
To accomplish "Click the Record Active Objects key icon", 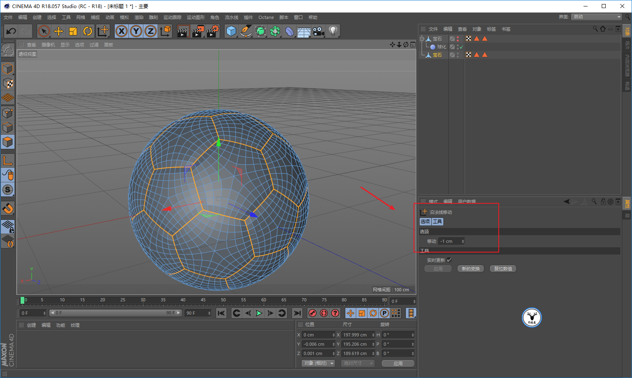I will point(313,313).
